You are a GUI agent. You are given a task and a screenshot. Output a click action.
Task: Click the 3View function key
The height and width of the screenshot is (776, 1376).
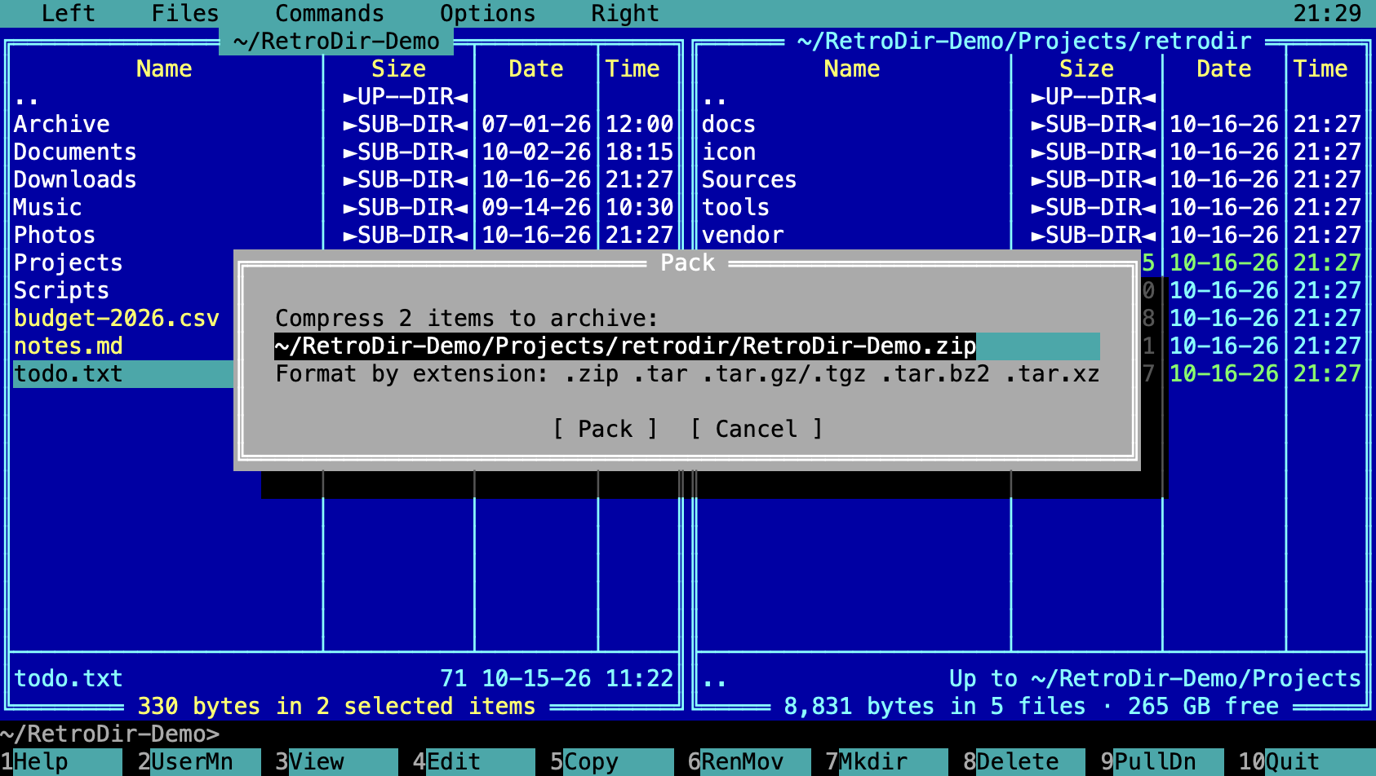coord(336,761)
